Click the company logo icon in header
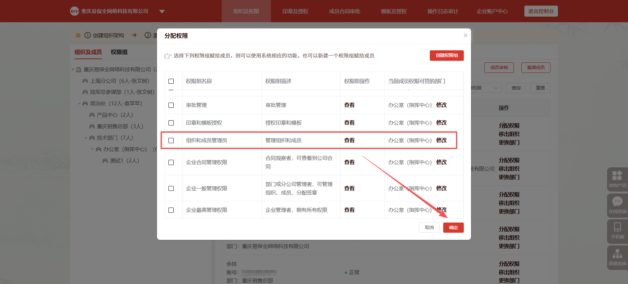628x284 pixels. pyautogui.click(x=74, y=11)
